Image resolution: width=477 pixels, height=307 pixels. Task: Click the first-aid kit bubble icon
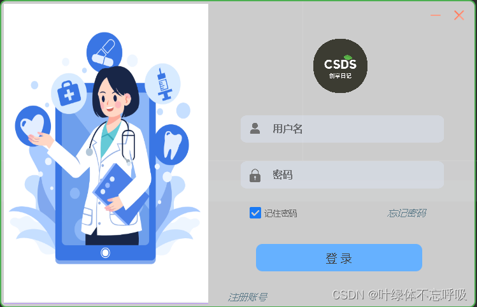click(69, 94)
